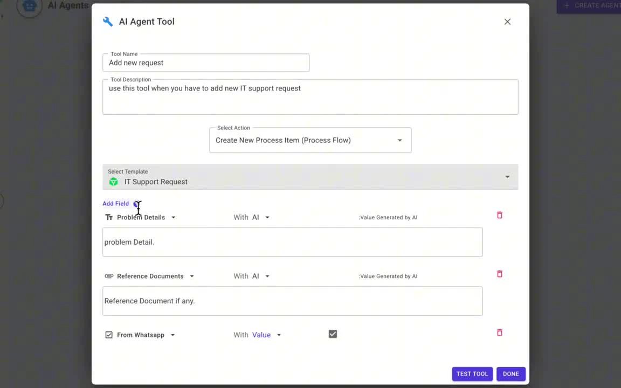Close the AI Agent Tool dialog
This screenshot has height=388, width=621.
(x=507, y=22)
